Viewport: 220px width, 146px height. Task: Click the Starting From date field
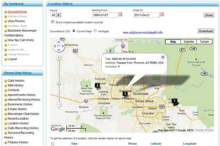(x=105, y=15)
